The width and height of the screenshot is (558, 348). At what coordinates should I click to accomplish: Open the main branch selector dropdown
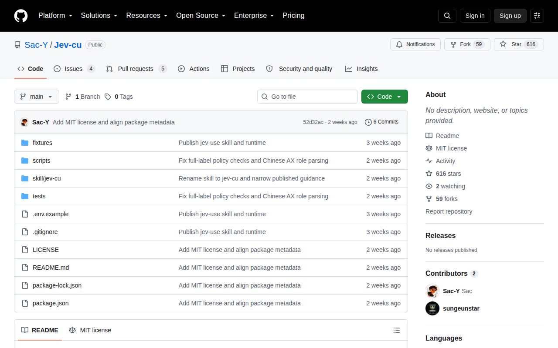(37, 97)
